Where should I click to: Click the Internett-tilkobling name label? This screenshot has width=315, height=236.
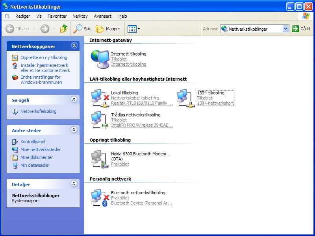coord(129,54)
